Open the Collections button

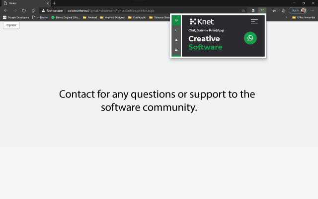pyautogui.click(x=283, y=10)
